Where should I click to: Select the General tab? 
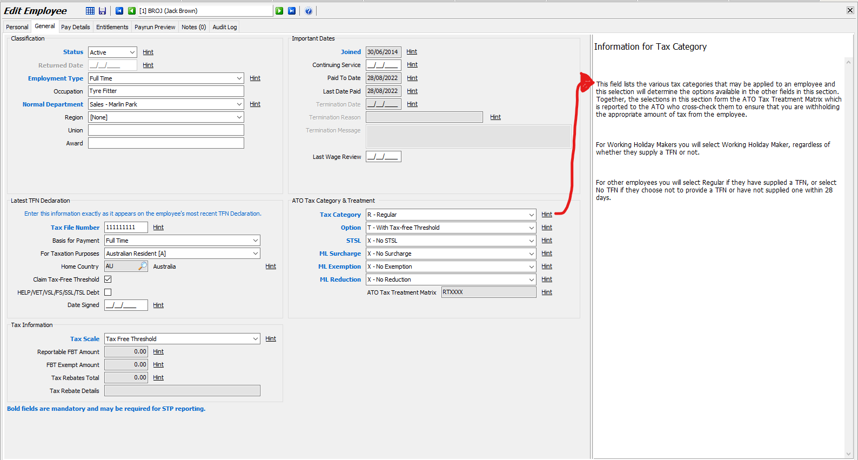(x=45, y=26)
